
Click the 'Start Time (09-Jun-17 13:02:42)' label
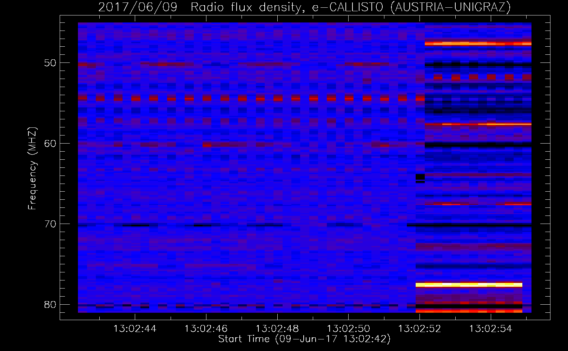click(x=304, y=339)
